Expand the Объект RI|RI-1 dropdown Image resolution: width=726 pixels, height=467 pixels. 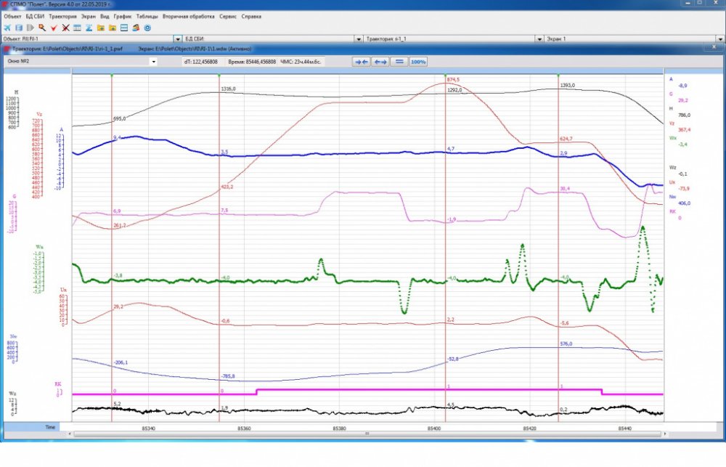coord(177,39)
